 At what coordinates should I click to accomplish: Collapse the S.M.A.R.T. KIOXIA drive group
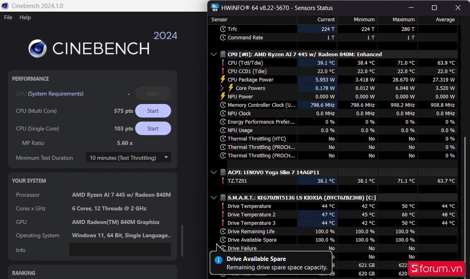click(213, 198)
